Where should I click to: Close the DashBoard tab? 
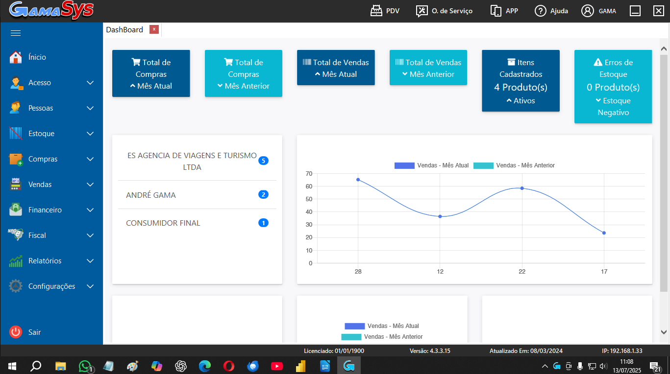click(x=154, y=29)
